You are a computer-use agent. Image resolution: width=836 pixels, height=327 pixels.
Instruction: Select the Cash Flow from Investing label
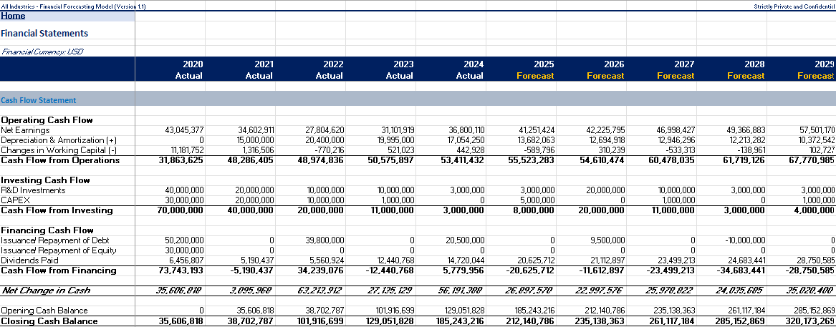(x=57, y=210)
